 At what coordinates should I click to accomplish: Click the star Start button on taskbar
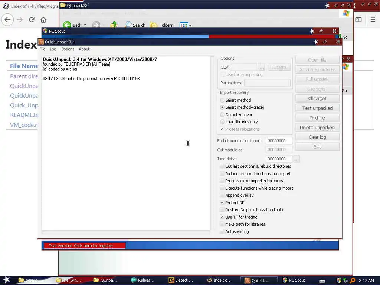coord(7,280)
